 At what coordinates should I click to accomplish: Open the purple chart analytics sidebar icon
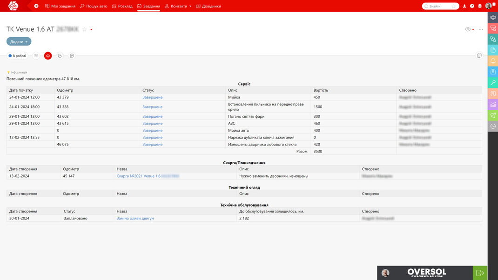[493, 105]
